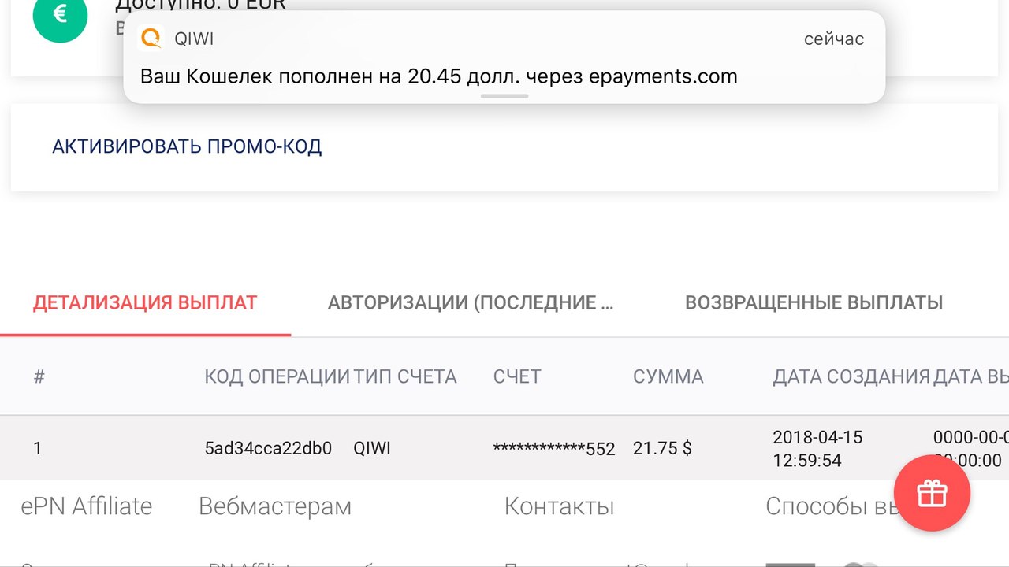1009x567 pixels.
Task: Click the Тип счета column header
Action: 405,376
